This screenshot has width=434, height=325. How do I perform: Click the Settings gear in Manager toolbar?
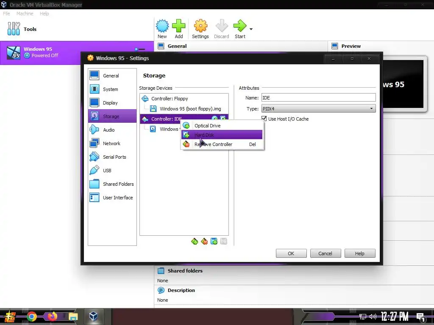tap(200, 29)
